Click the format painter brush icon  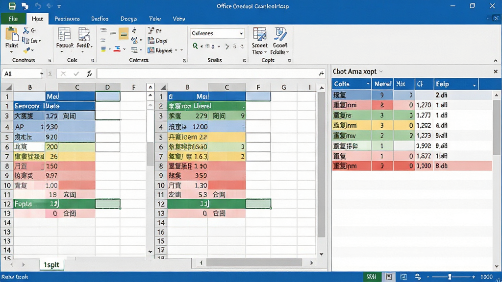(x=27, y=50)
